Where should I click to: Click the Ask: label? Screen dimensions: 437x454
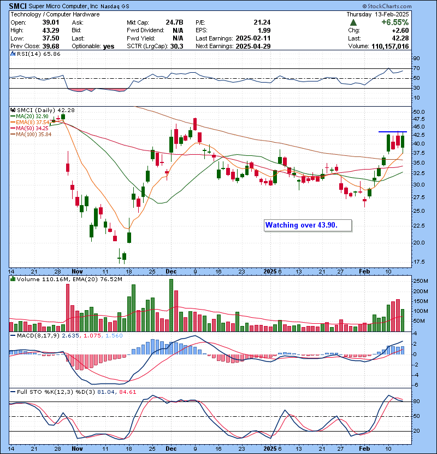(x=78, y=22)
